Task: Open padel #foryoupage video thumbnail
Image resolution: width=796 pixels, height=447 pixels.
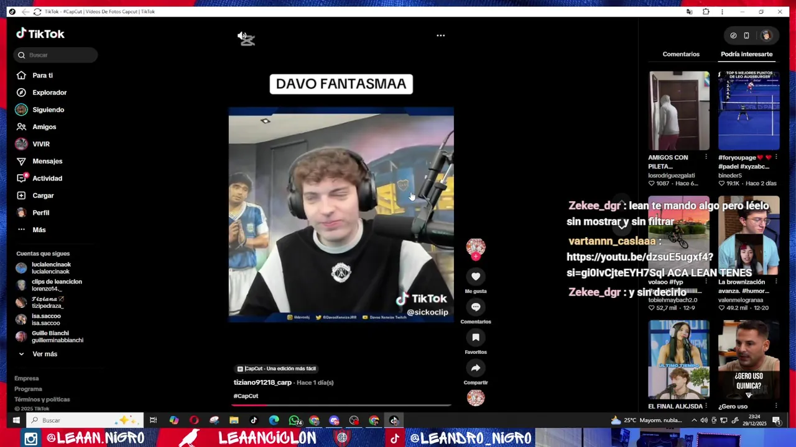Action: pyautogui.click(x=749, y=111)
